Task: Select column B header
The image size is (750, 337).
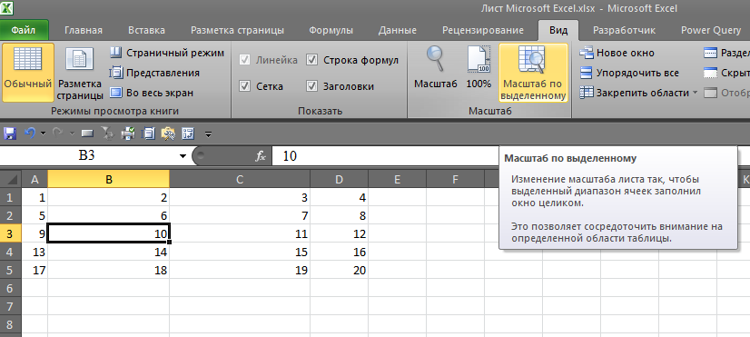Action: click(109, 180)
